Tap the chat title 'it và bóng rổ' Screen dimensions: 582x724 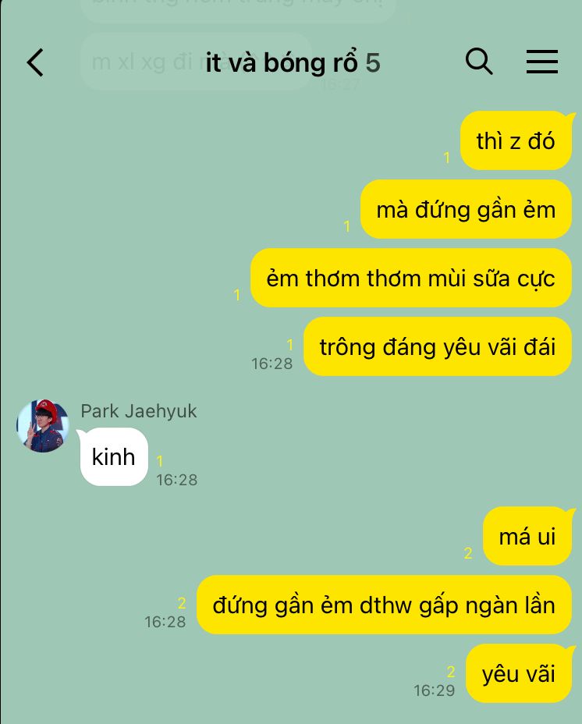(x=282, y=62)
